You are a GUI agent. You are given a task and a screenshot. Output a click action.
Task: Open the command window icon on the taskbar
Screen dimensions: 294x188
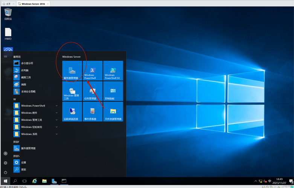pos(64,181)
